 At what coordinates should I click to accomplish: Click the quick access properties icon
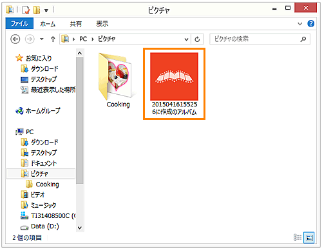pos(26,10)
